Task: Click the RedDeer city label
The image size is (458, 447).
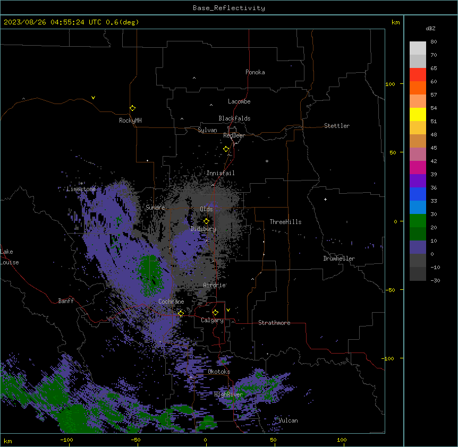Action: point(234,135)
